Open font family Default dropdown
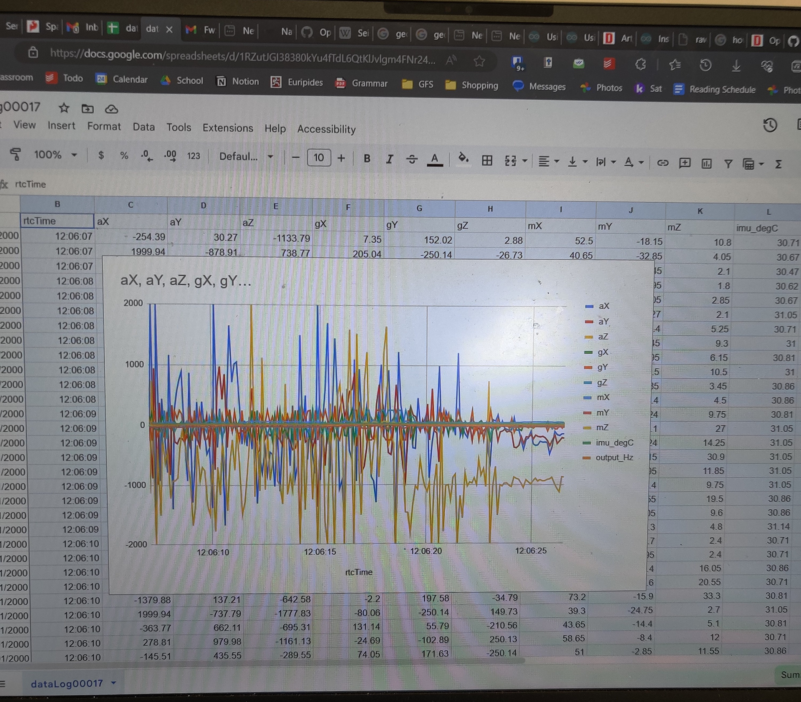801x702 pixels. click(246, 157)
